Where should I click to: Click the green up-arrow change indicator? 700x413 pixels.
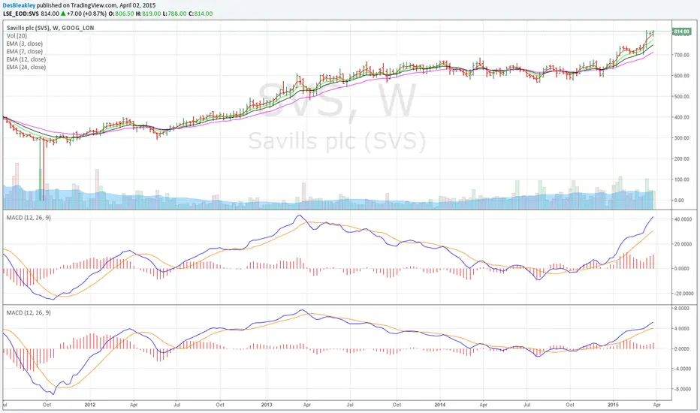click(x=63, y=14)
